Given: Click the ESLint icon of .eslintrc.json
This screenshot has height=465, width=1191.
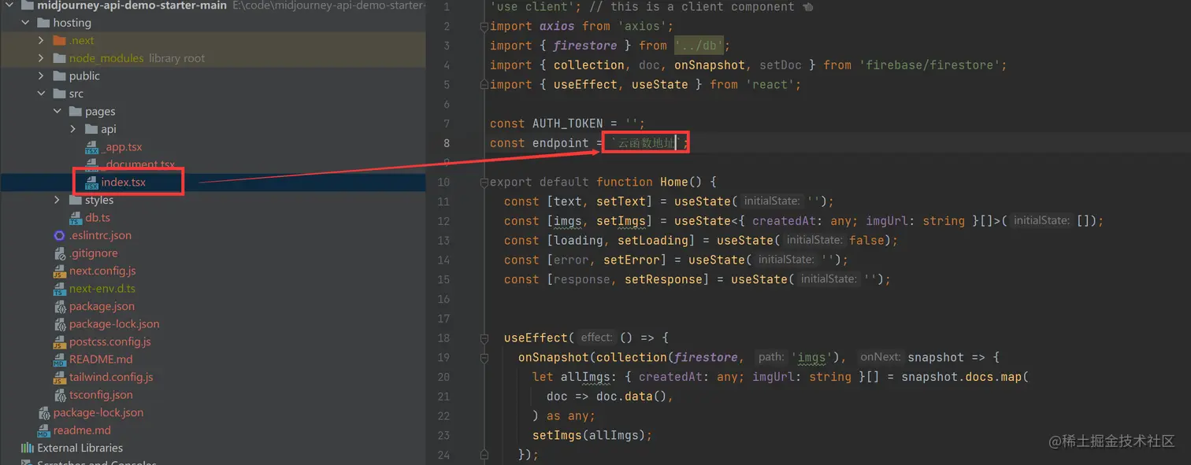Looking at the screenshot, I should pyautogui.click(x=59, y=235).
